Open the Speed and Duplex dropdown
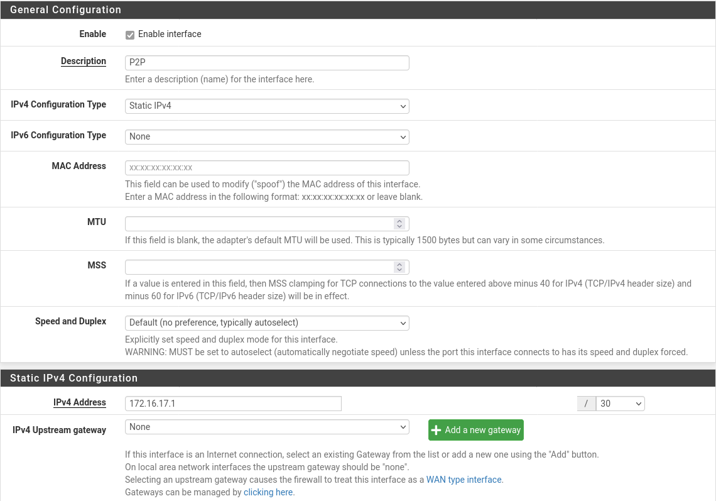This screenshot has width=716, height=501. coord(267,323)
